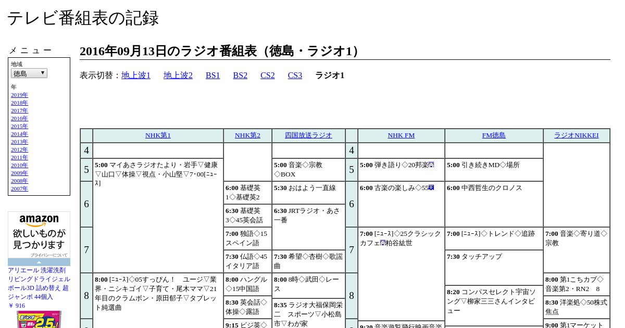Open the NHK第1 channel header link
The image size is (625, 328).
pyautogui.click(x=158, y=135)
